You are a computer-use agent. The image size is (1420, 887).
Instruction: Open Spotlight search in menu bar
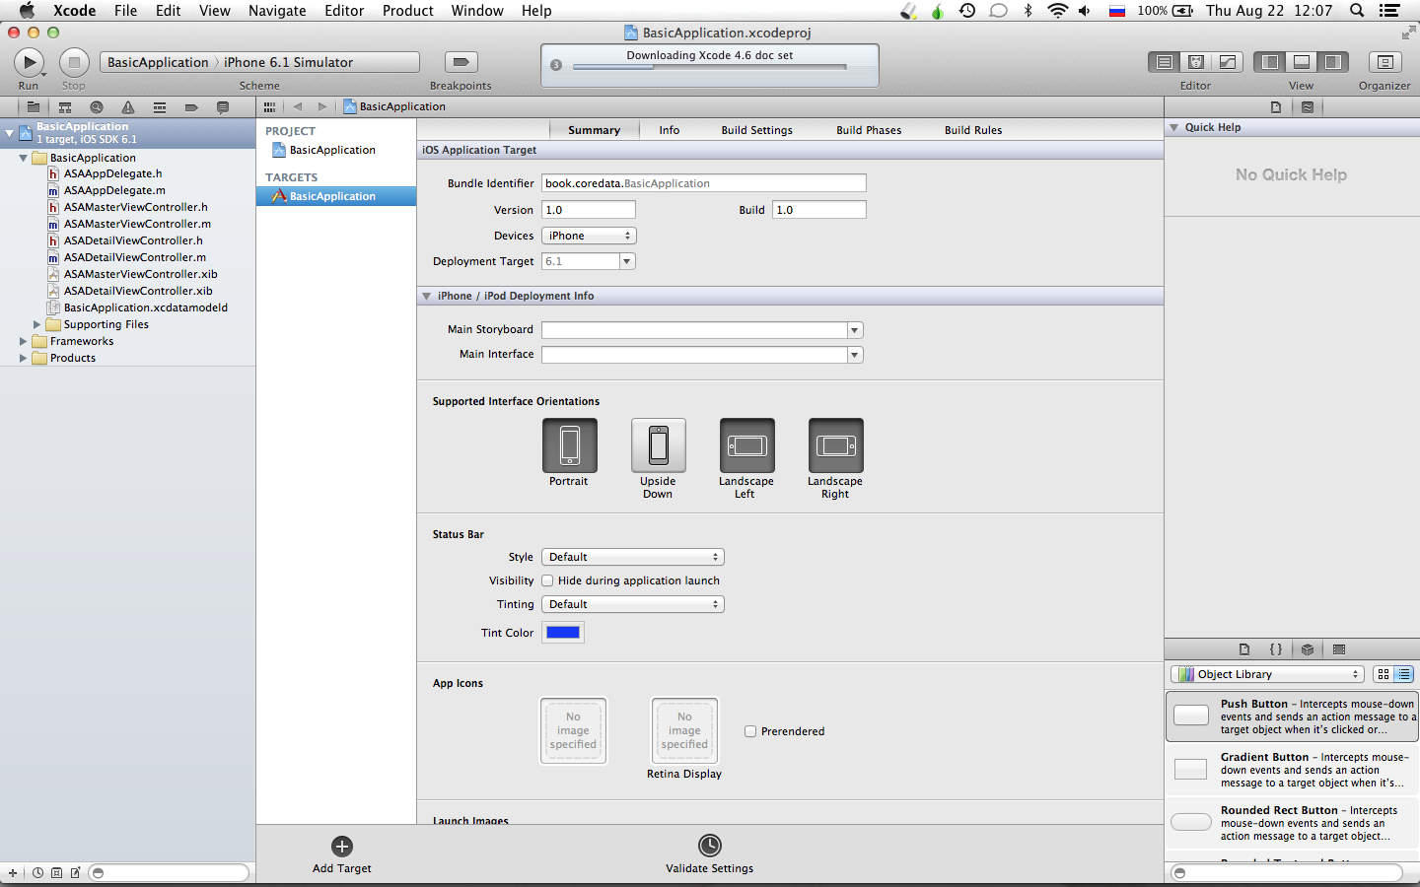[x=1357, y=11]
